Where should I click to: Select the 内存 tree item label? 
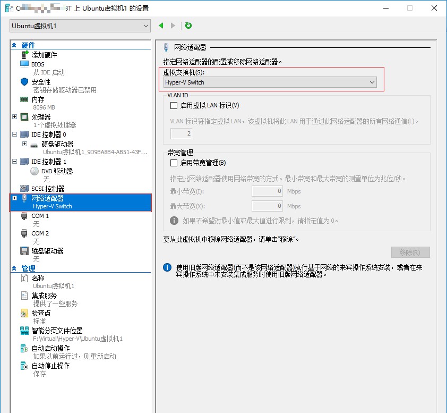tap(38, 99)
